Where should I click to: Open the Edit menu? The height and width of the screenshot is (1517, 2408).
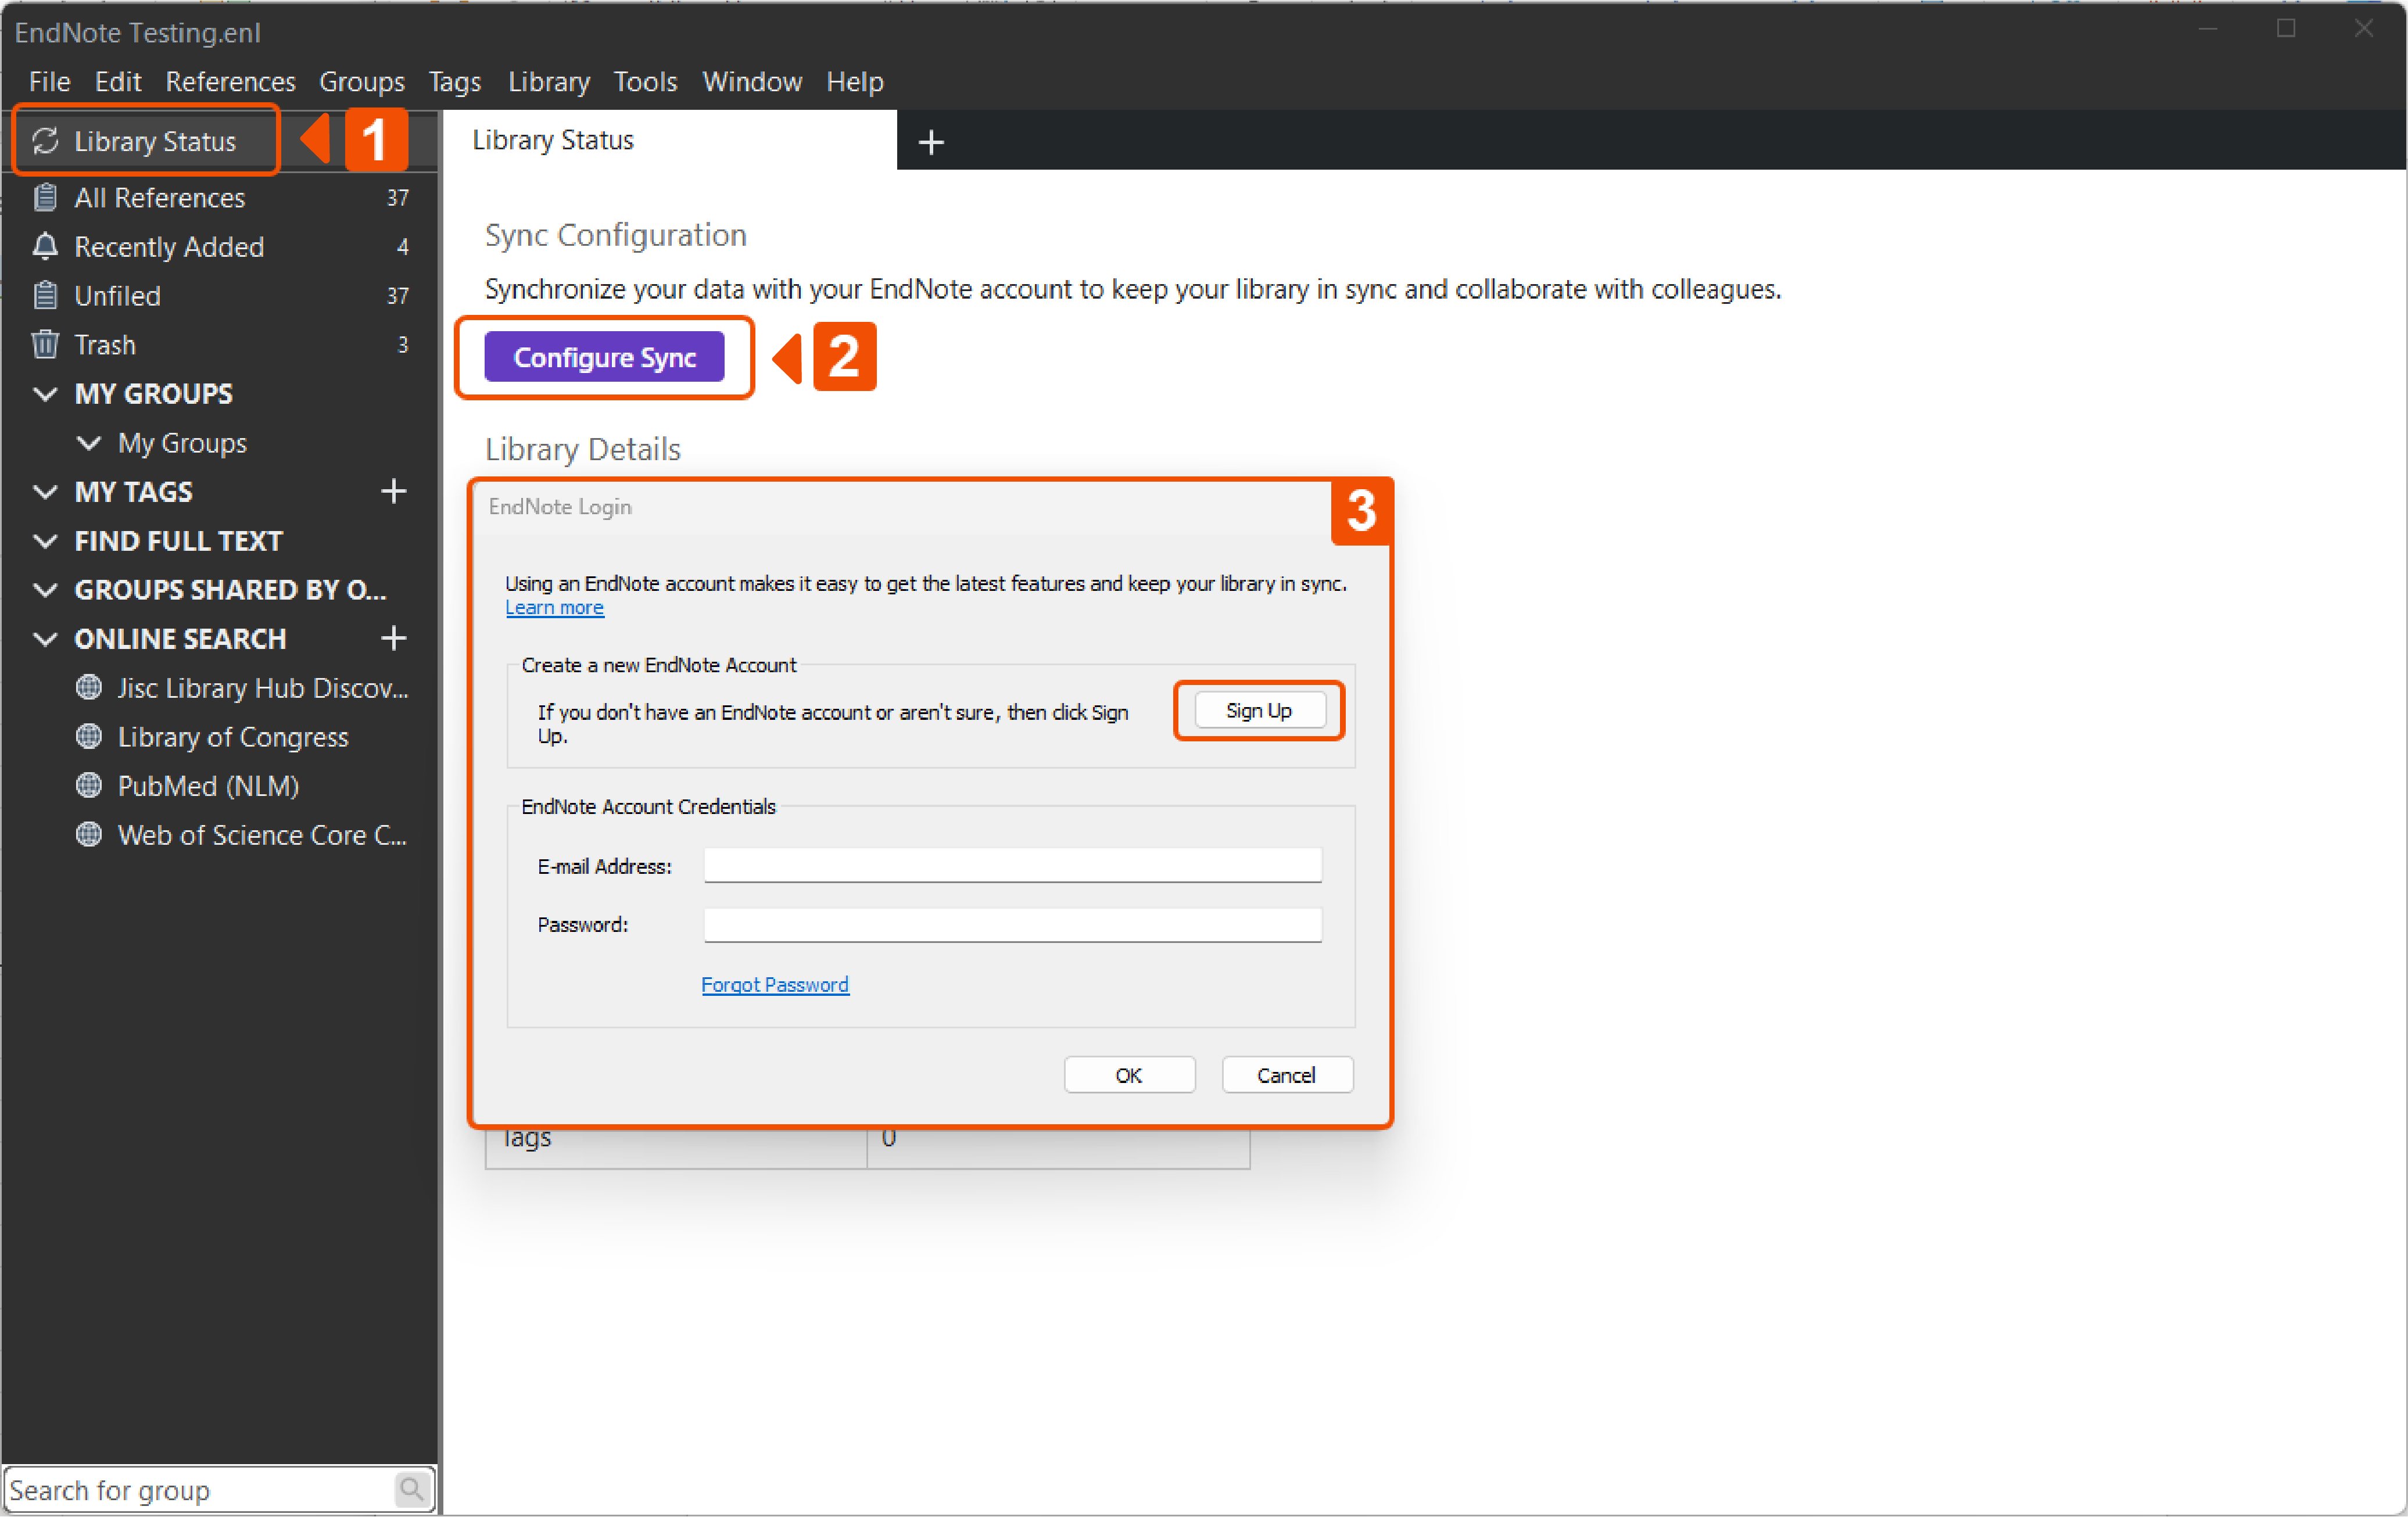tap(118, 81)
